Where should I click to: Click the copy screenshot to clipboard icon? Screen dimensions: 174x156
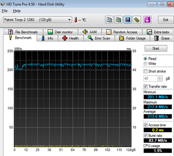pos(118,20)
